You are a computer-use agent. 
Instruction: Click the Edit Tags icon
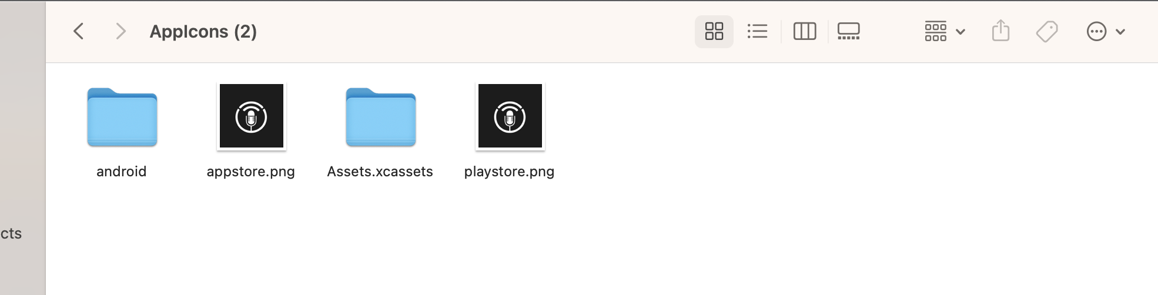click(x=1047, y=31)
